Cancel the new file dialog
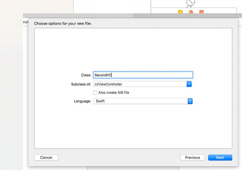The image size is (242, 170). [x=46, y=157]
